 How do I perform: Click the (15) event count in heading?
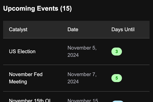coord(66,8)
